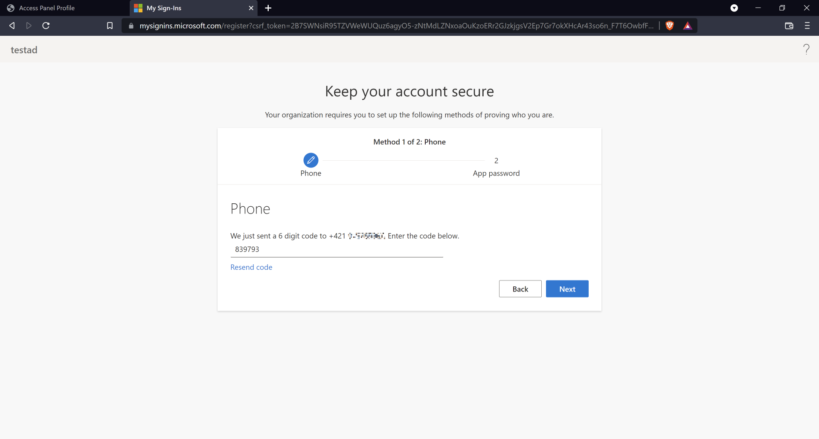Click the Brave Rewards triangle icon
The width and height of the screenshot is (819, 439).
(688, 26)
